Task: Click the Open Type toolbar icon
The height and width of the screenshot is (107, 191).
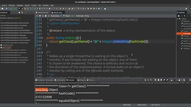Action: point(69,9)
